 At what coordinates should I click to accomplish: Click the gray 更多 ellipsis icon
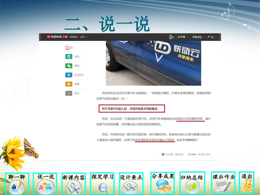[x=69, y=93]
